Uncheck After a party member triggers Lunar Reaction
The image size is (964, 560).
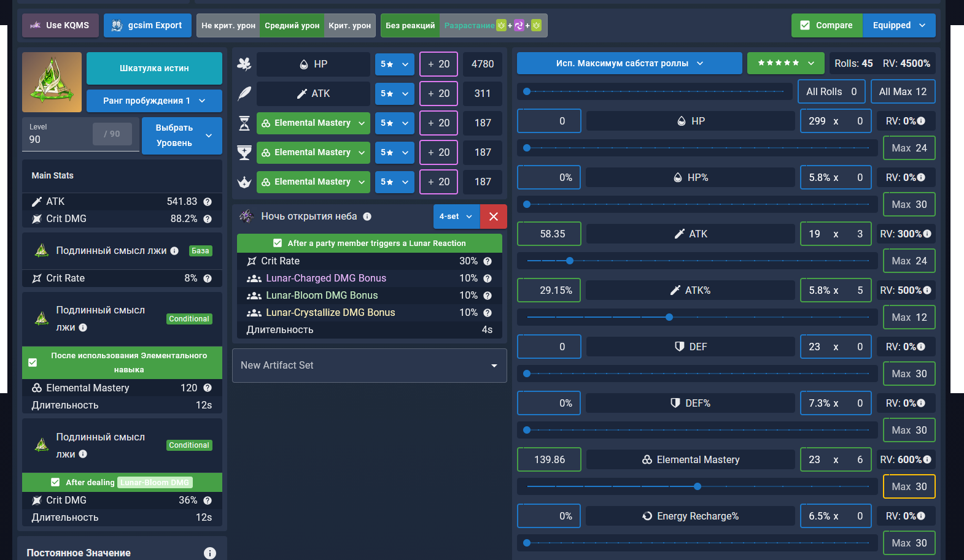[x=278, y=244]
